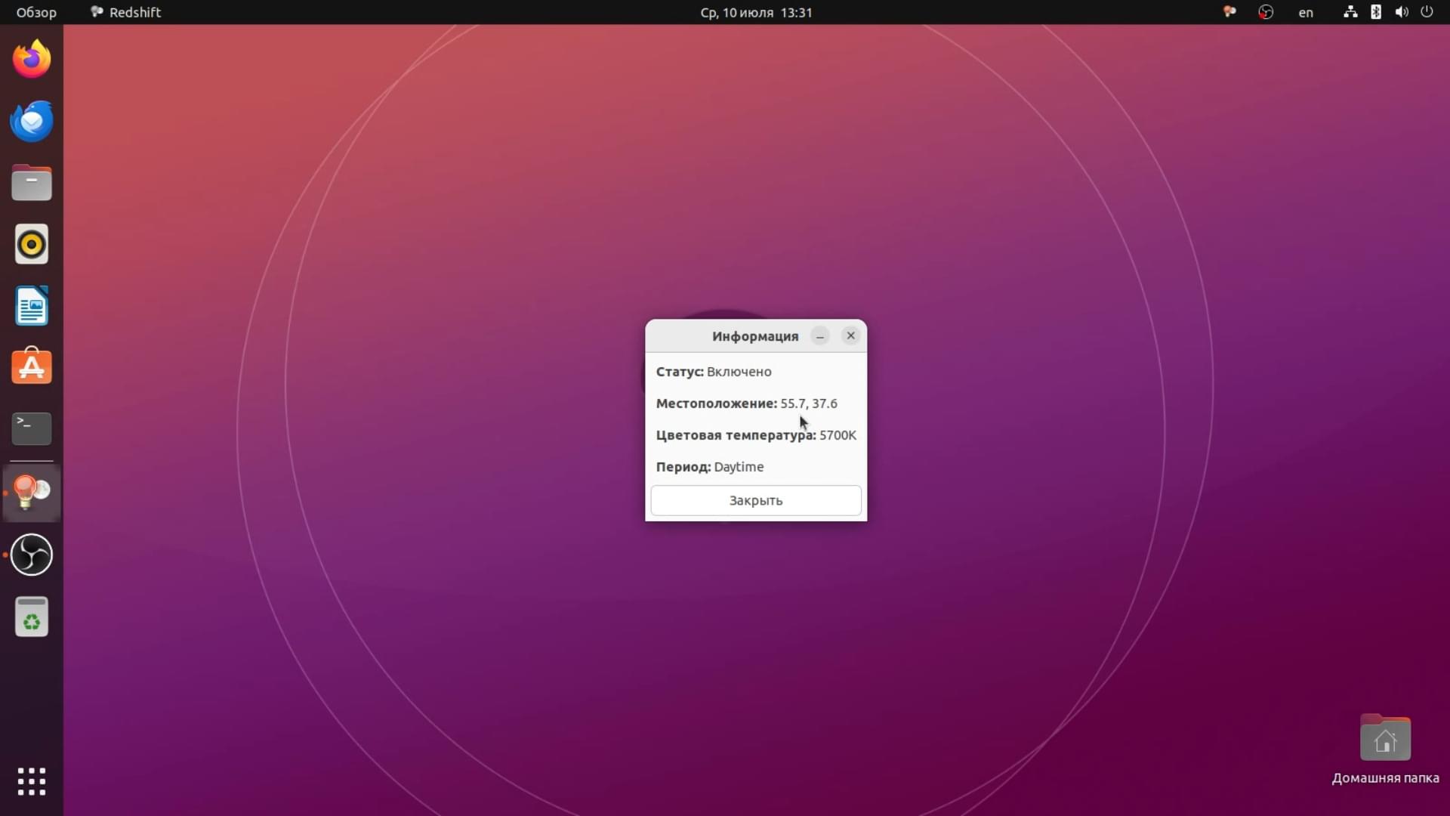Viewport: 1450px width, 816px height.
Task: Open the Redshift app menu in top bar
Action: pyautogui.click(x=125, y=12)
